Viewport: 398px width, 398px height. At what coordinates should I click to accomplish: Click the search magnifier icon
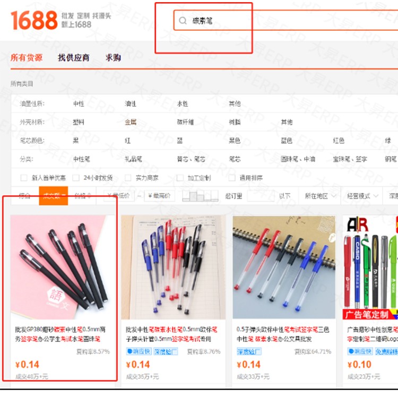[183, 21]
